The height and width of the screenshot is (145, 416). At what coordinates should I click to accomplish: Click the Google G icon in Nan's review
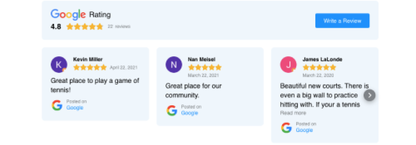pos(172,110)
